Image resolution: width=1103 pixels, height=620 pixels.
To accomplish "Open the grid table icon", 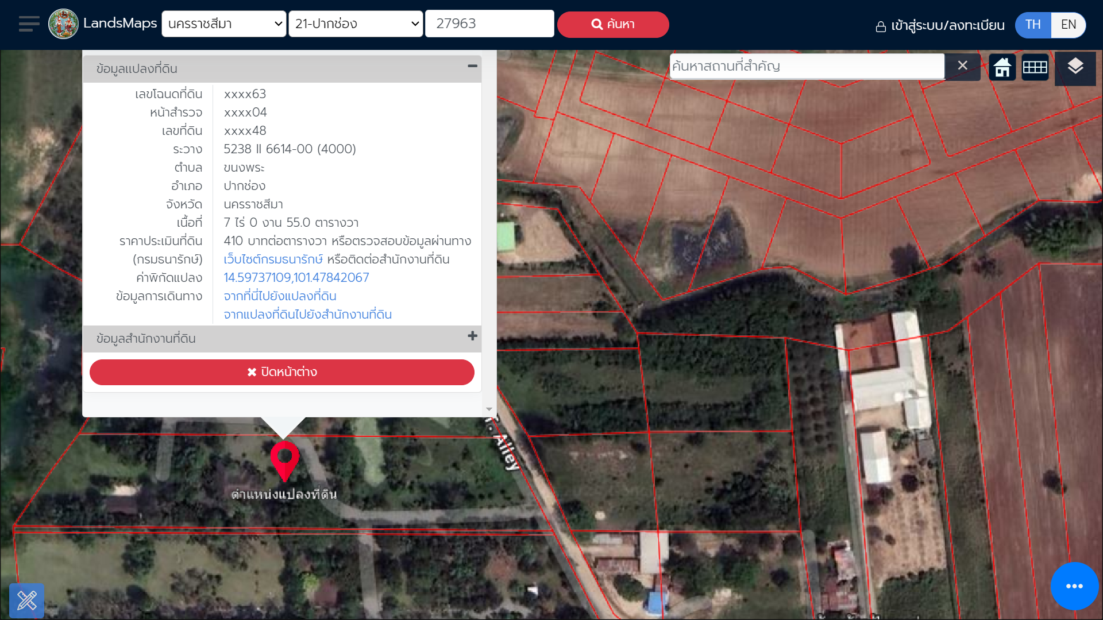I will pos(1035,67).
